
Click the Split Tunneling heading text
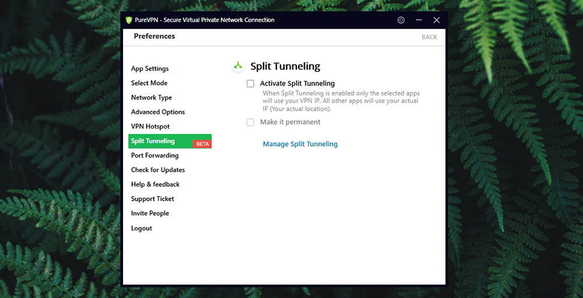[285, 66]
